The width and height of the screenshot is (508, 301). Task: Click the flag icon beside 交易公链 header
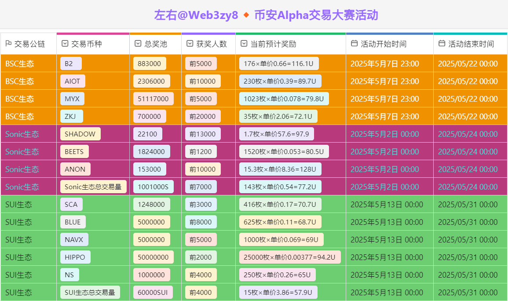[9, 44]
